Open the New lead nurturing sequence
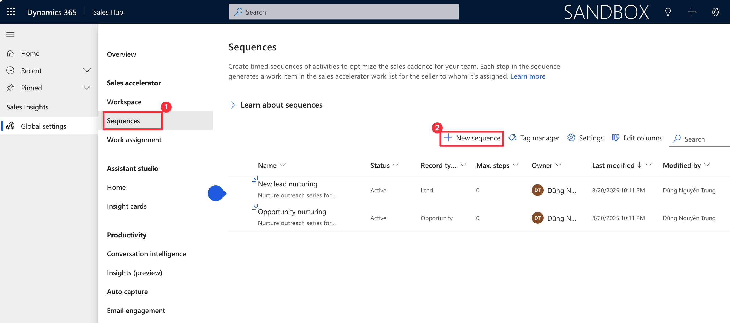This screenshot has height=323, width=730. click(287, 184)
